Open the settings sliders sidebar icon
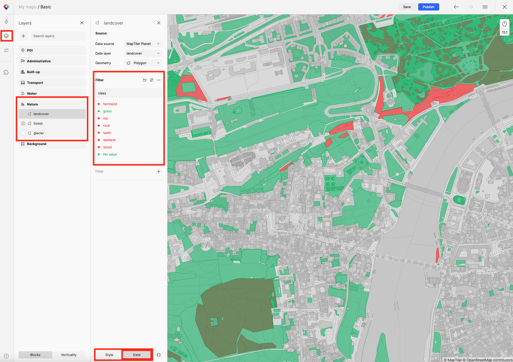 point(6,50)
